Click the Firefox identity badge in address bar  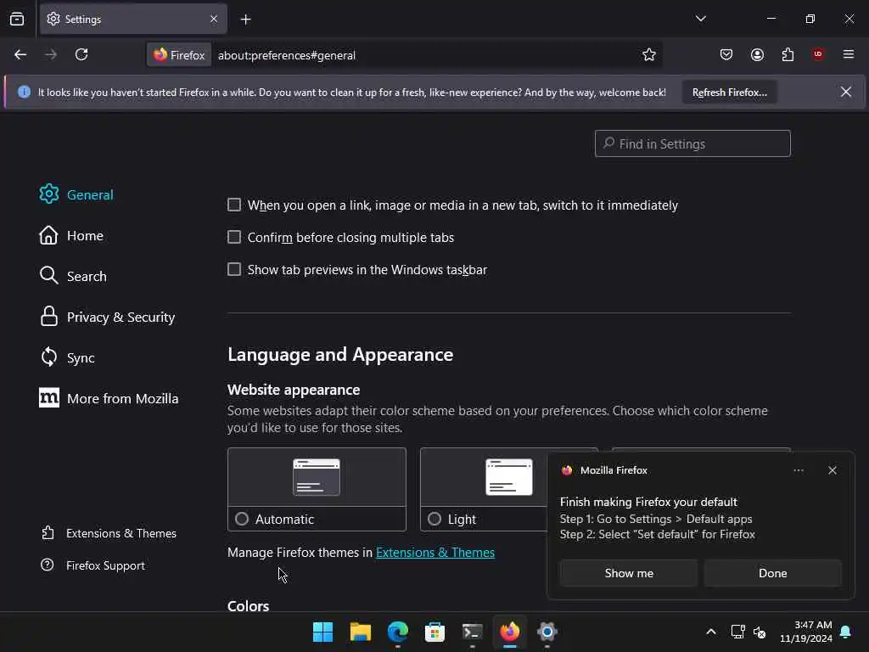[179, 55]
